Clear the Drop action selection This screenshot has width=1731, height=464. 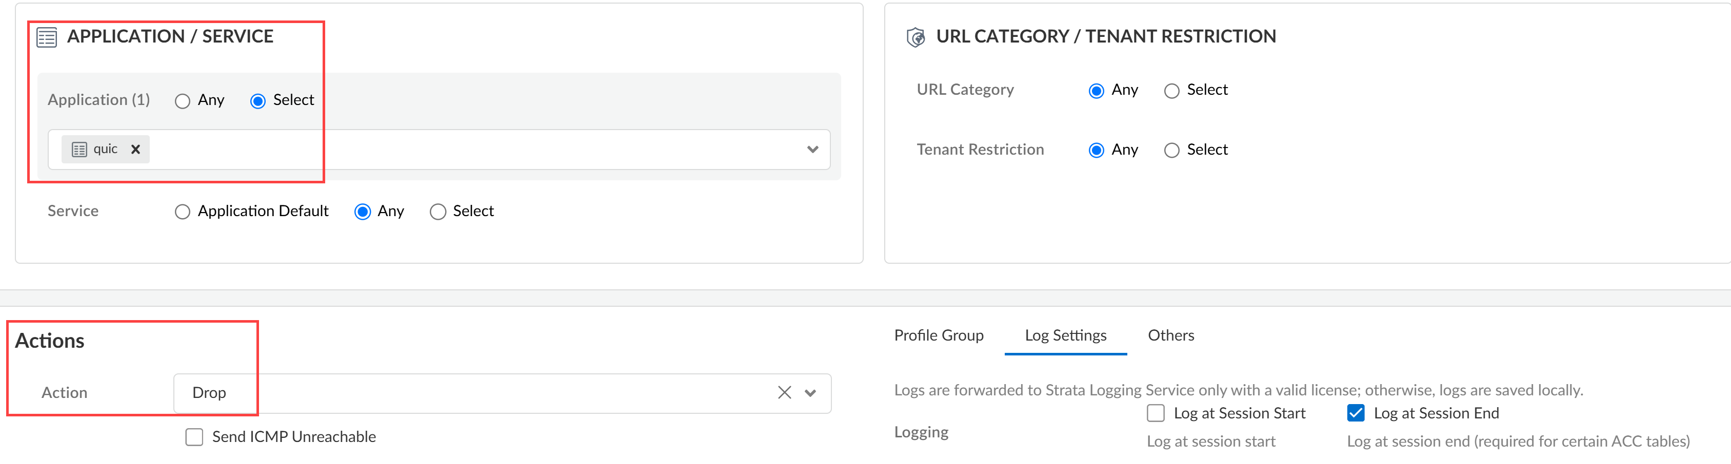coord(784,393)
